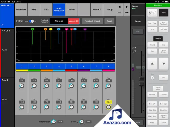Click the Reset filters button

[109, 21]
